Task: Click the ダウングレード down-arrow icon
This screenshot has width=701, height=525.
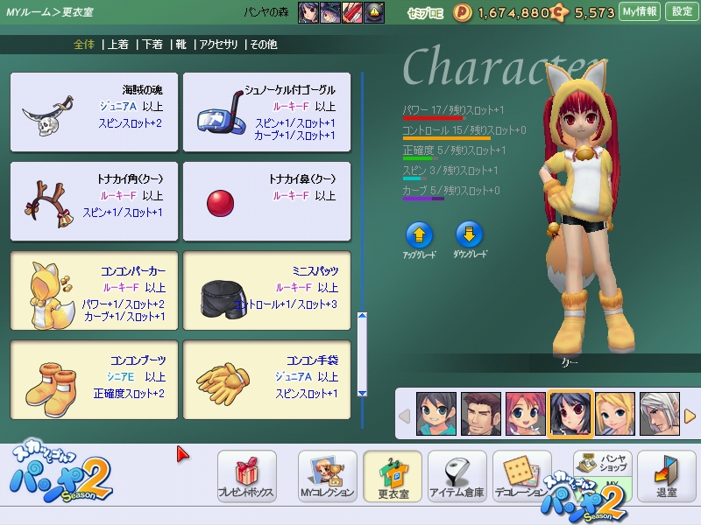Action: 471,234
